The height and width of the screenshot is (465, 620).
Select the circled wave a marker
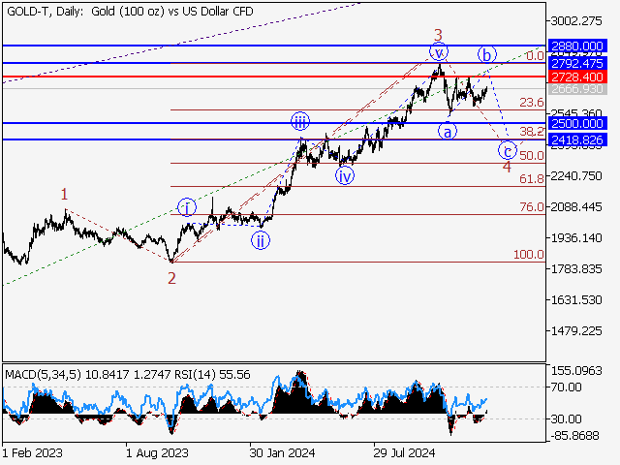(447, 131)
